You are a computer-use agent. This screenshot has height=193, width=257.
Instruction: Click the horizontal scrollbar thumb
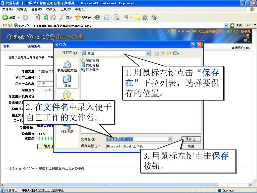(x=111, y=185)
